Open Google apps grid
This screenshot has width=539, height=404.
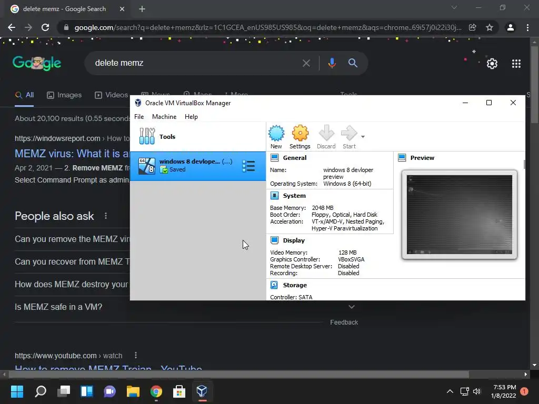(516, 64)
